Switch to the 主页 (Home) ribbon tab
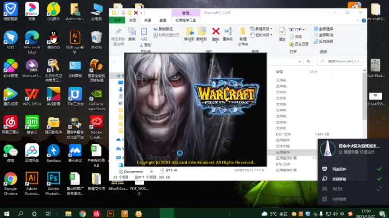Viewport: 389px width, 218px height. pos(132,20)
